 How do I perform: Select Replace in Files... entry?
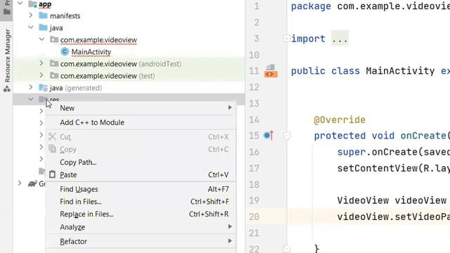pos(141,214)
